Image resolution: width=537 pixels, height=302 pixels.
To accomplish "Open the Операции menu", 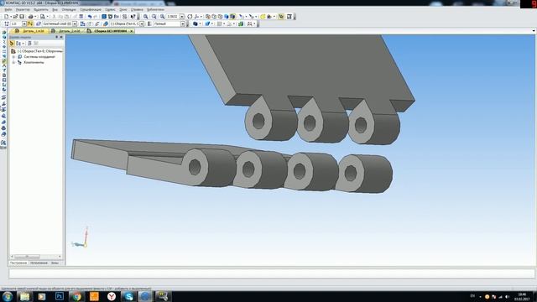I will click(x=69, y=9).
